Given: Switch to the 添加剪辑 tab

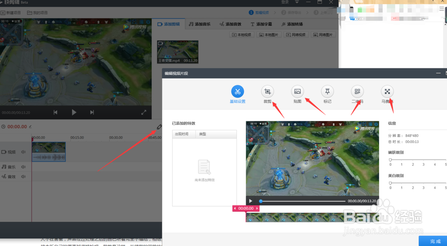Looking at the screenshot, I should click(x=169, y=24).
